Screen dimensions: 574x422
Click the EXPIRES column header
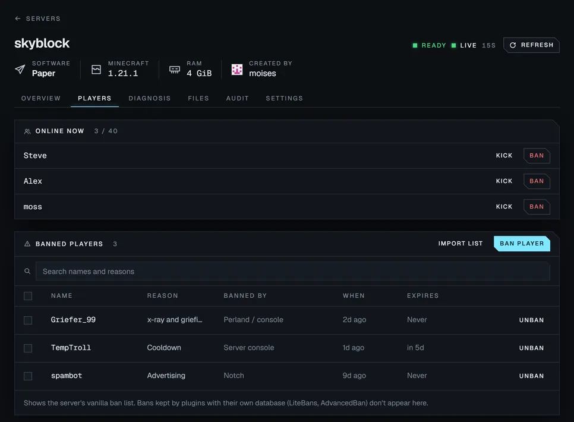click(423, 295)
